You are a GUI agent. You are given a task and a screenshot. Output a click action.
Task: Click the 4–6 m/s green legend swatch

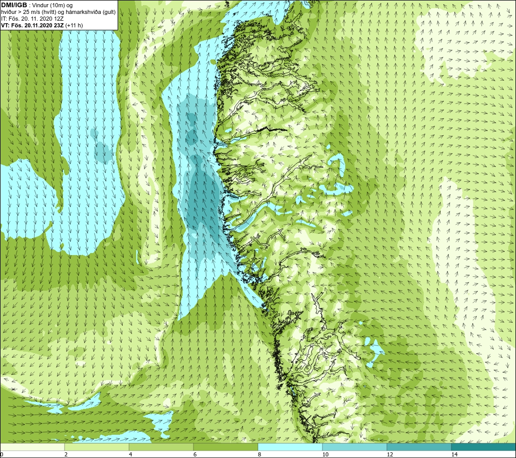(x=161, y=447)
